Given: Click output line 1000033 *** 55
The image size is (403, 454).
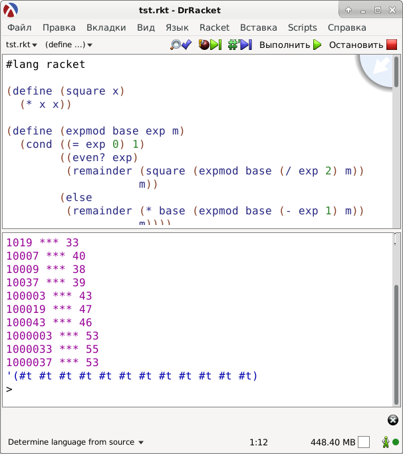Looking at the screenshot, I should [53, 349].
